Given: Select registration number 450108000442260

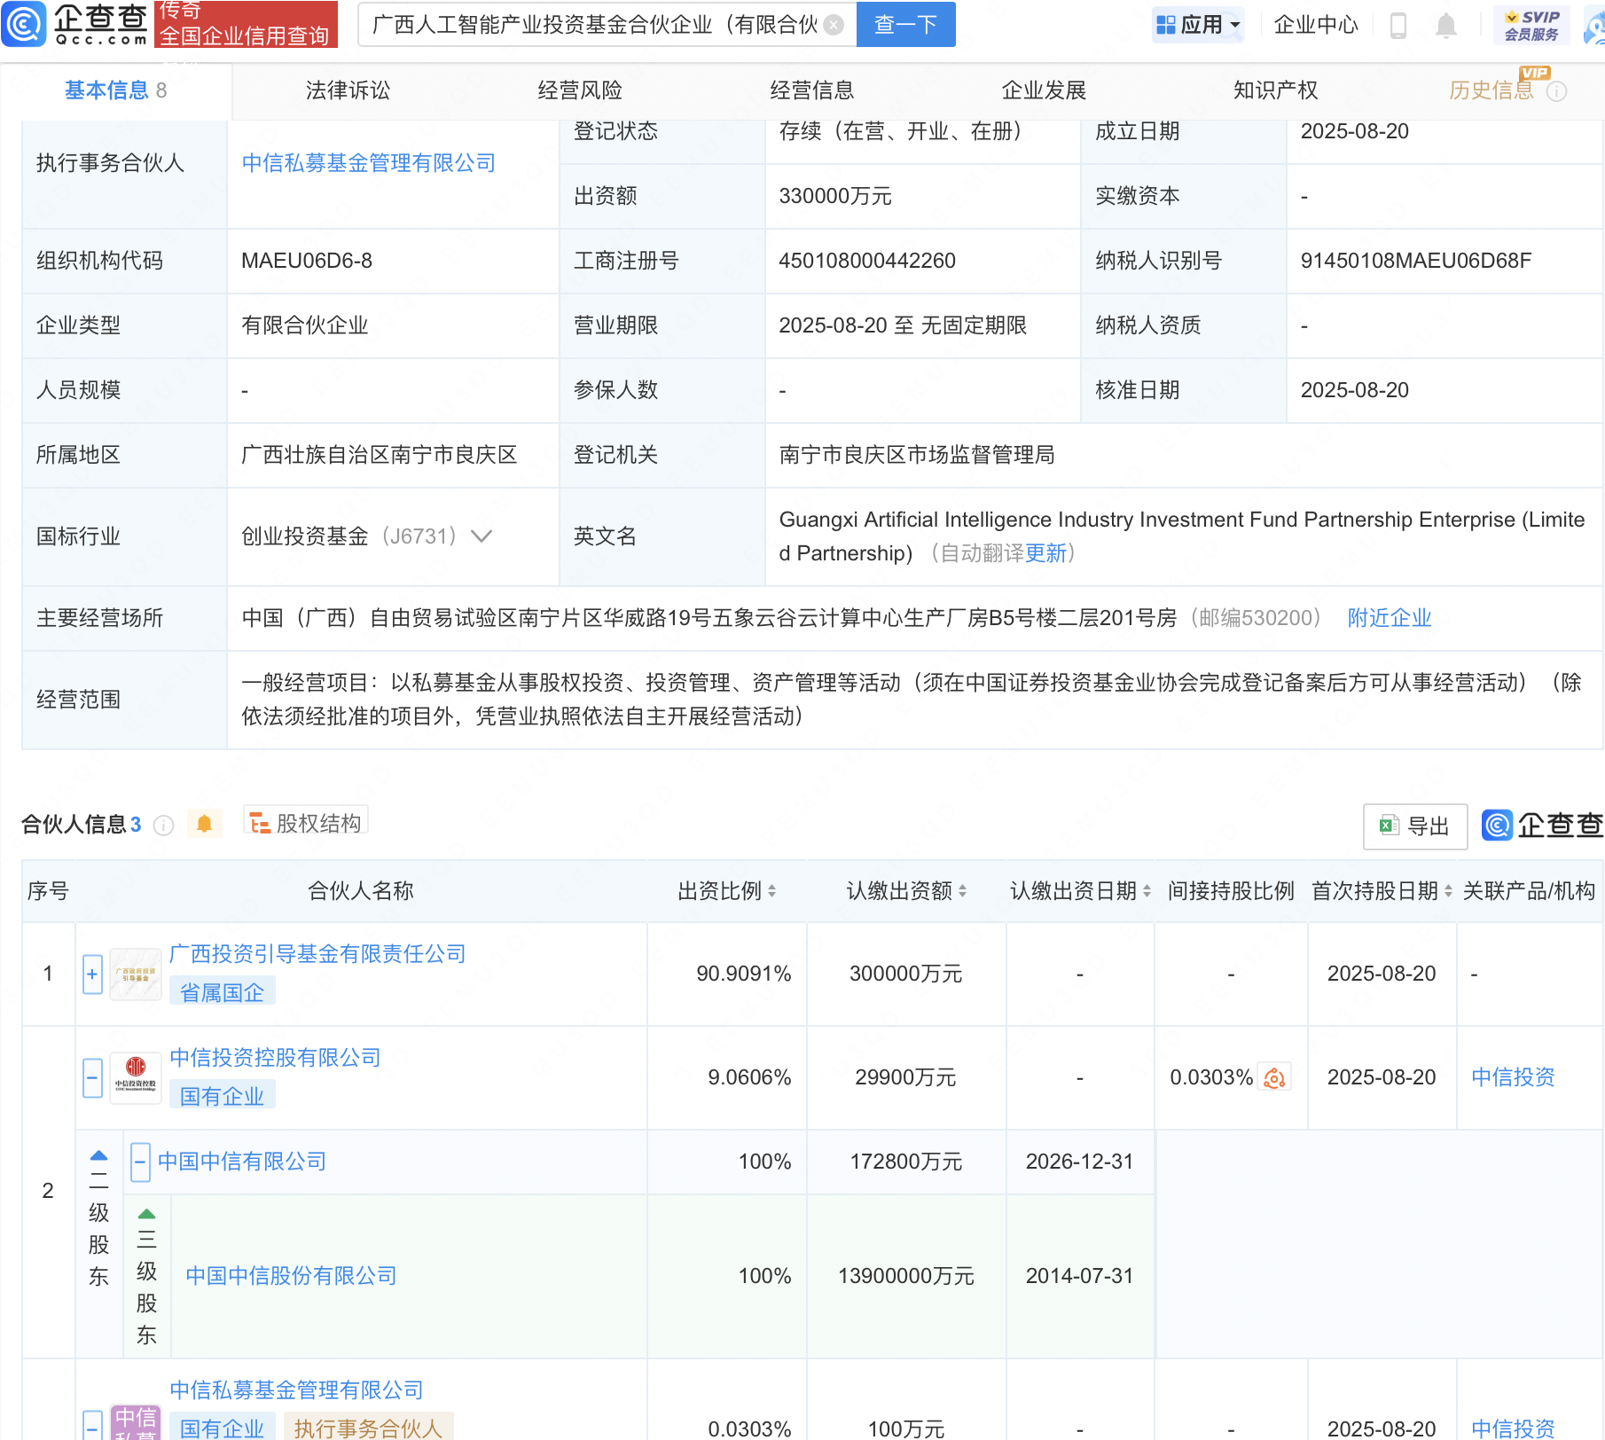Looking at the screenshot, I should 867,261.
